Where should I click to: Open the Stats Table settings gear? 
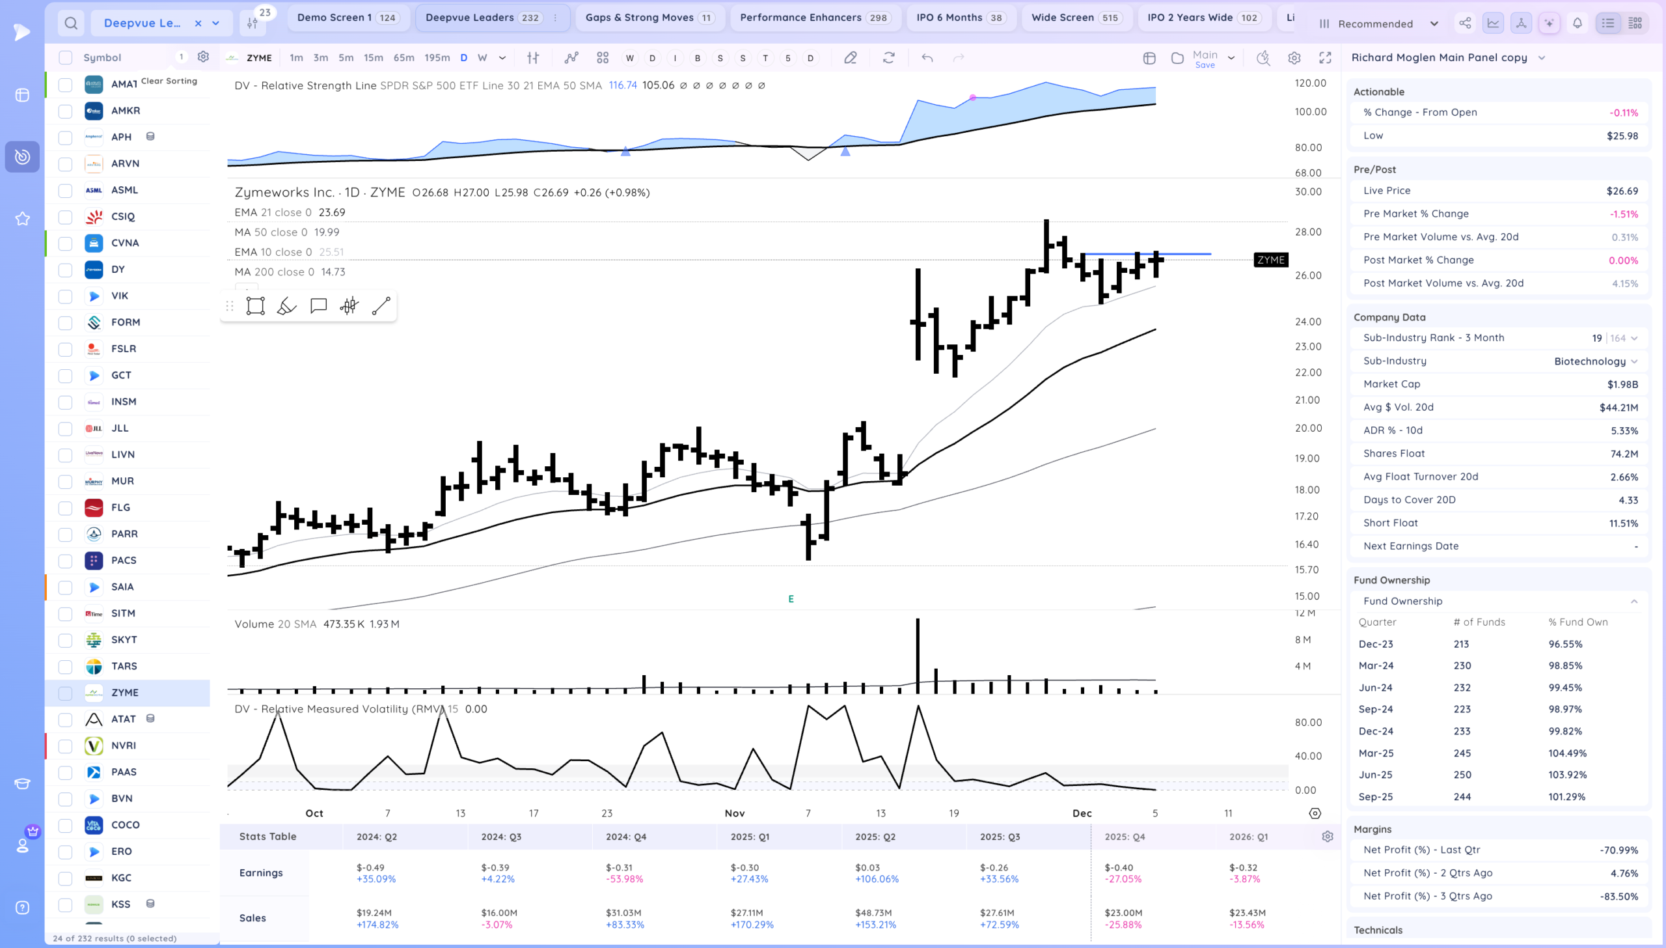tap(1328, 836)
